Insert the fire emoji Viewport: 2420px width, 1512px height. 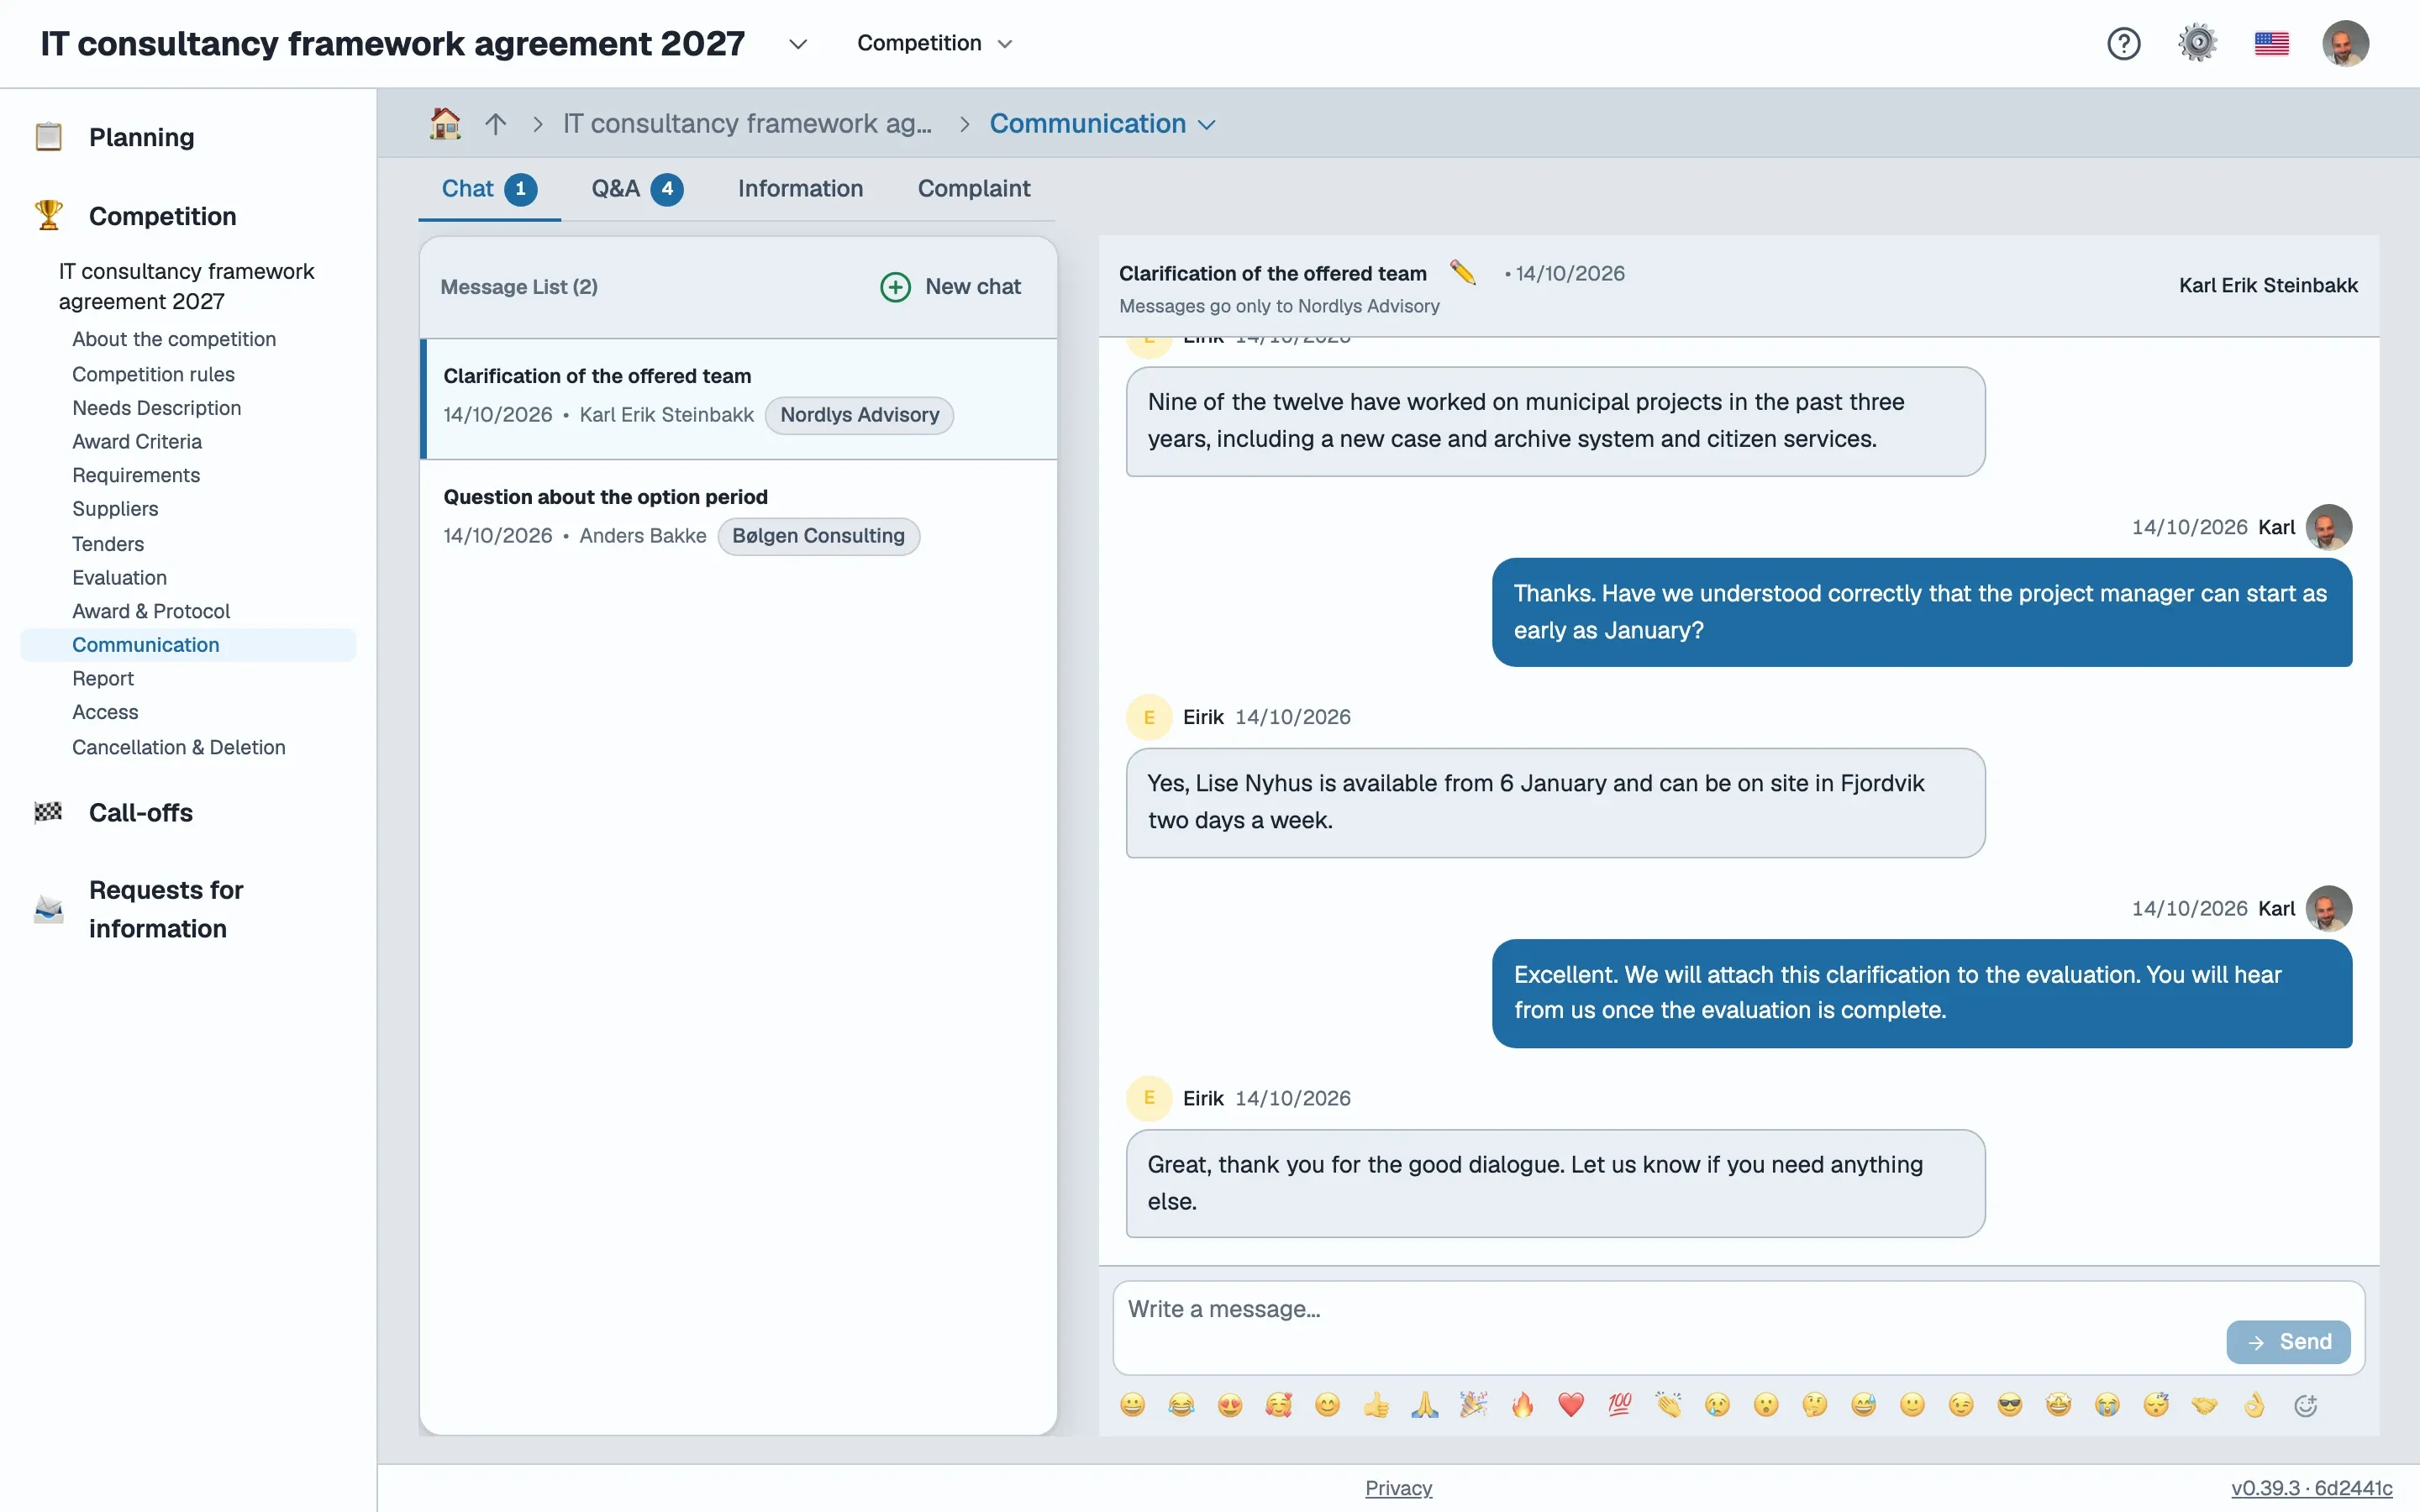pyautogui.click(x=1522, y=1404)
